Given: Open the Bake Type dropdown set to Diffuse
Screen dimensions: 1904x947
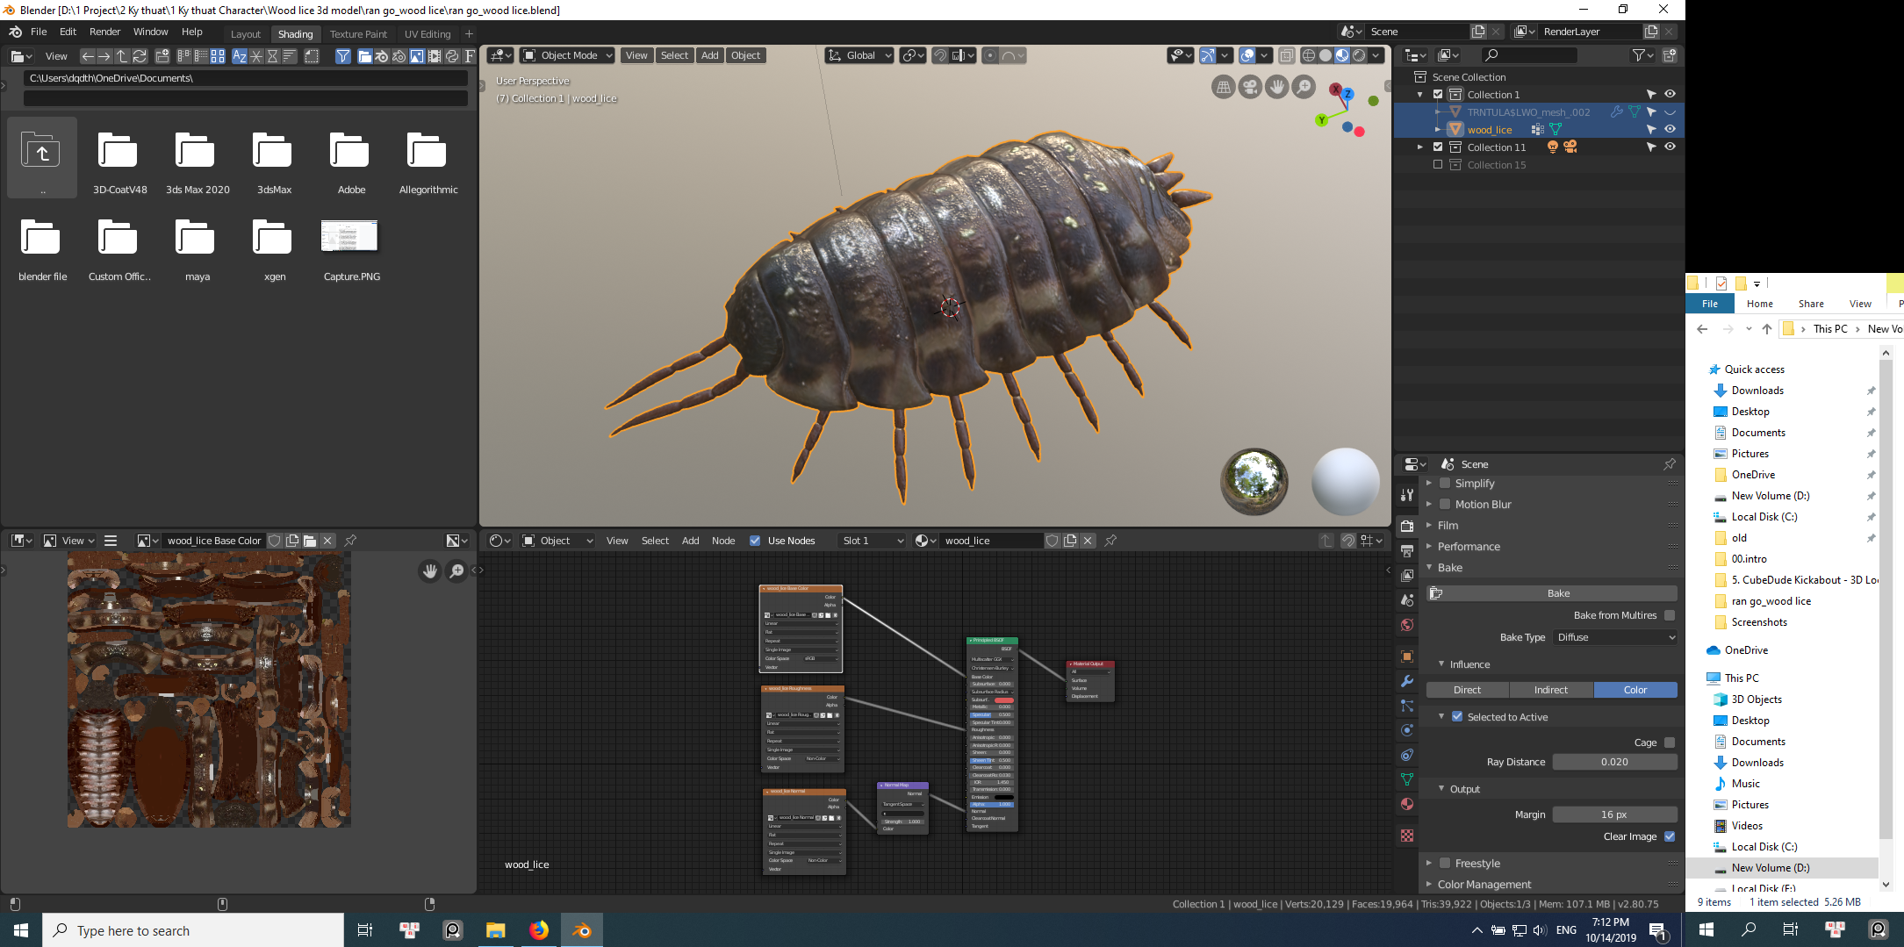Looking at the screenshot, I should tap(1615, 637).
